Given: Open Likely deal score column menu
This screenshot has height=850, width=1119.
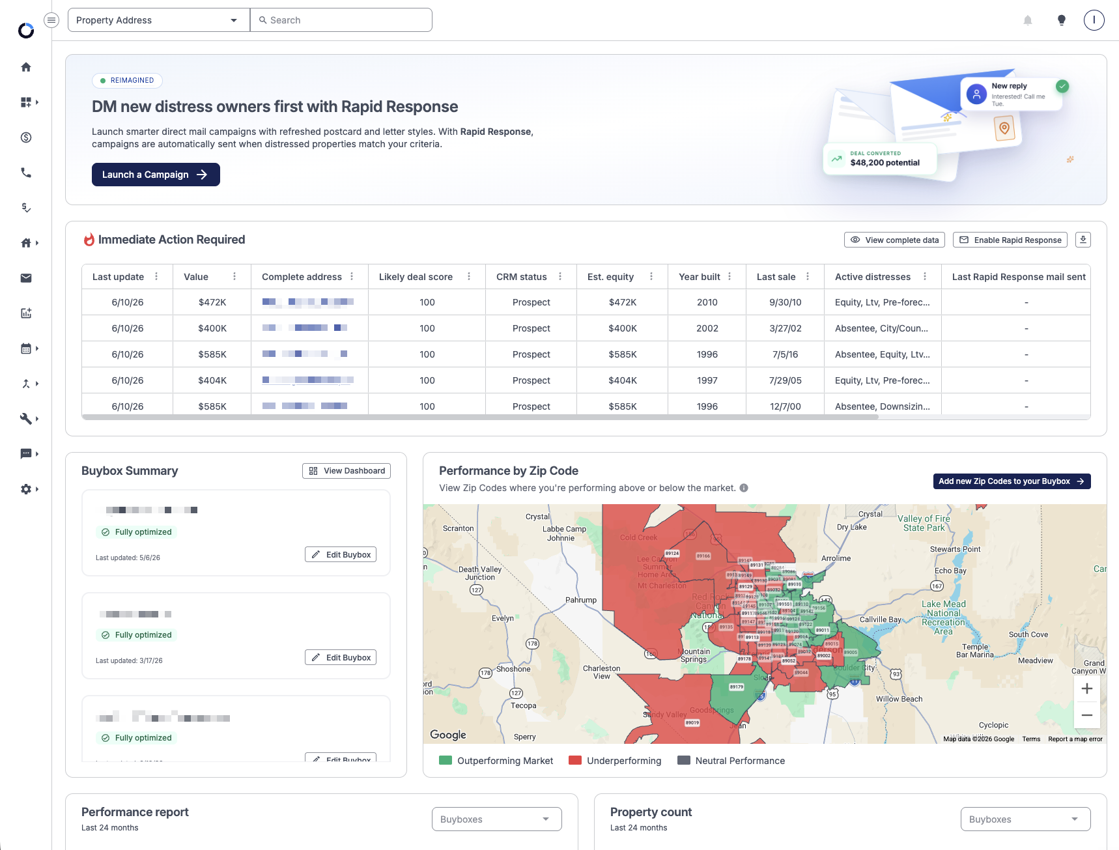Looking at the screenshot, I should tap(469, 277).
